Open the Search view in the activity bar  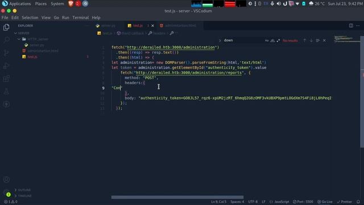click(x=6, y=40)
